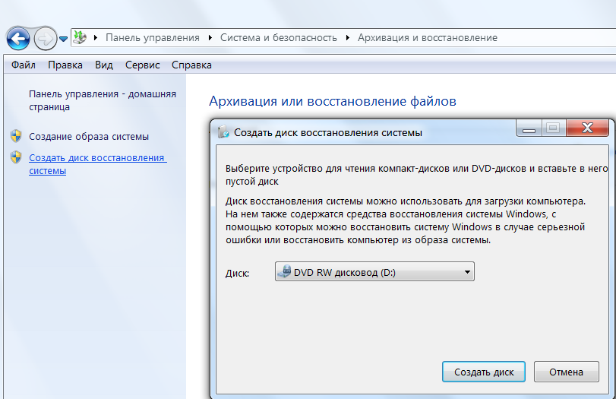Click the dialog title bar disc icon

(x=223, y=132)
